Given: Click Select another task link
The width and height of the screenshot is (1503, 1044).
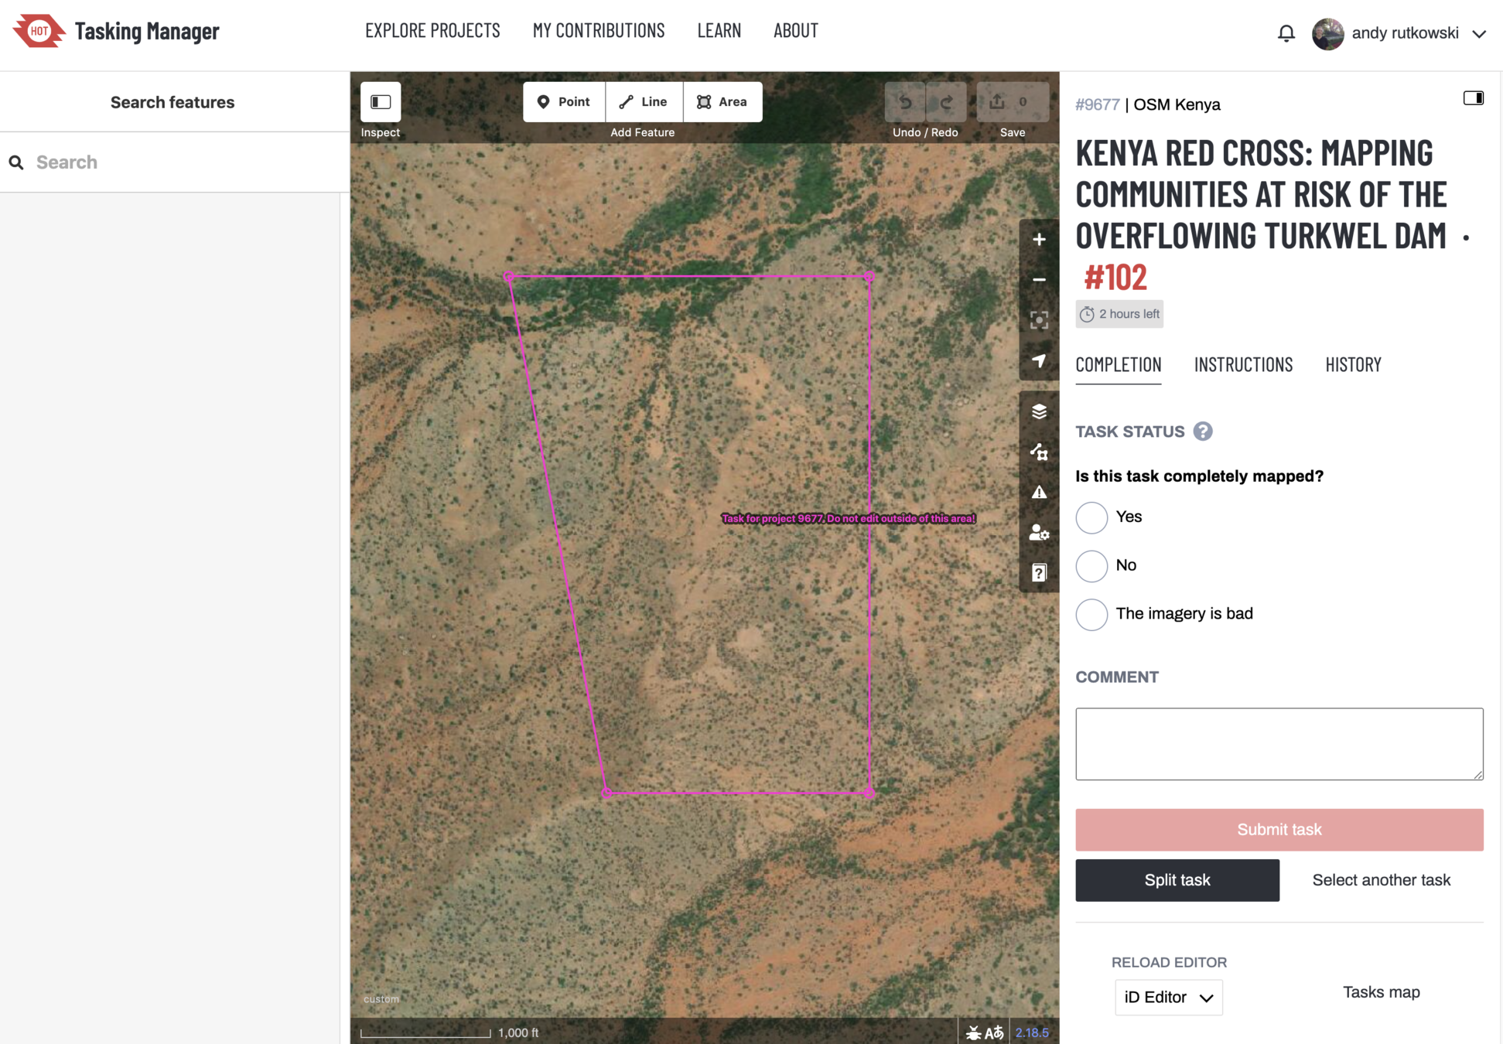Looking at the screenshot, I should click(x=1381, y=880).
